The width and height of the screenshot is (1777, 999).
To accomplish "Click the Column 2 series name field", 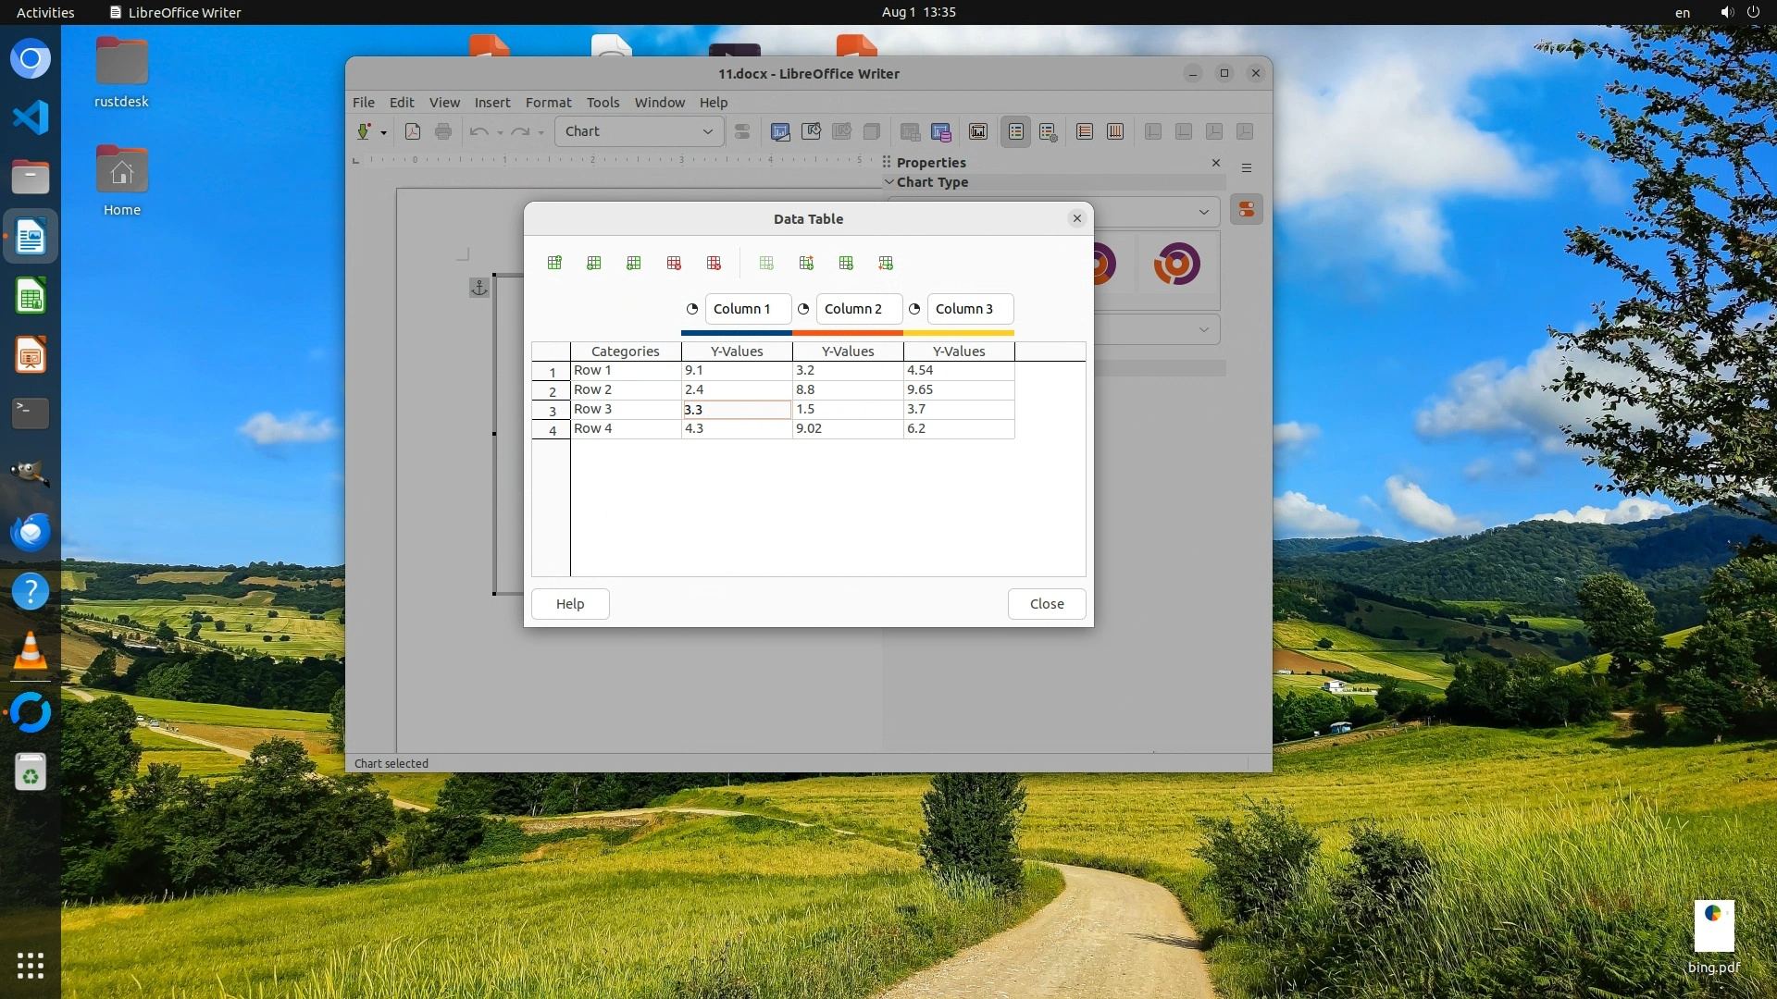I will click(858, 309).
